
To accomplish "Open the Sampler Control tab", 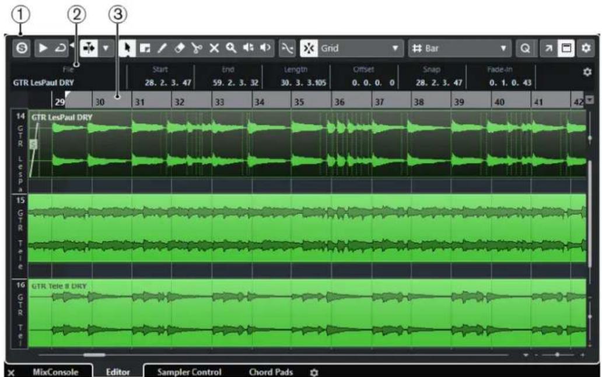I will coord(189,372).
